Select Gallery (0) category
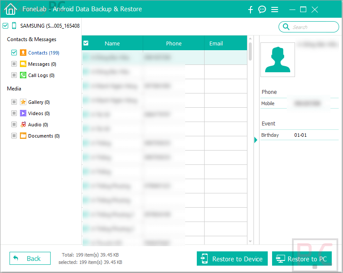 (39, 102)
